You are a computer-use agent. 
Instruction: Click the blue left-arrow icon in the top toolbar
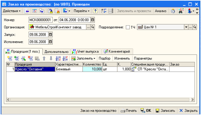[x=27, y=11]
